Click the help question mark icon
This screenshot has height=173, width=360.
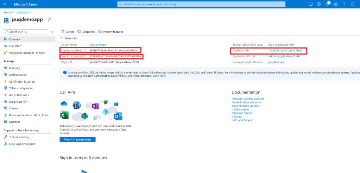344,4
